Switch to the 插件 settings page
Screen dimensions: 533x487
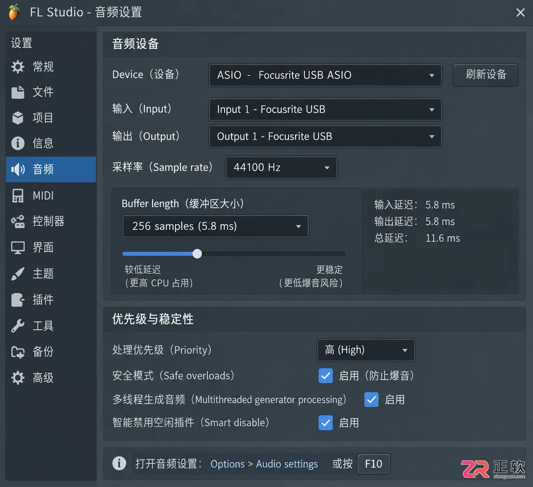[51, 300]
